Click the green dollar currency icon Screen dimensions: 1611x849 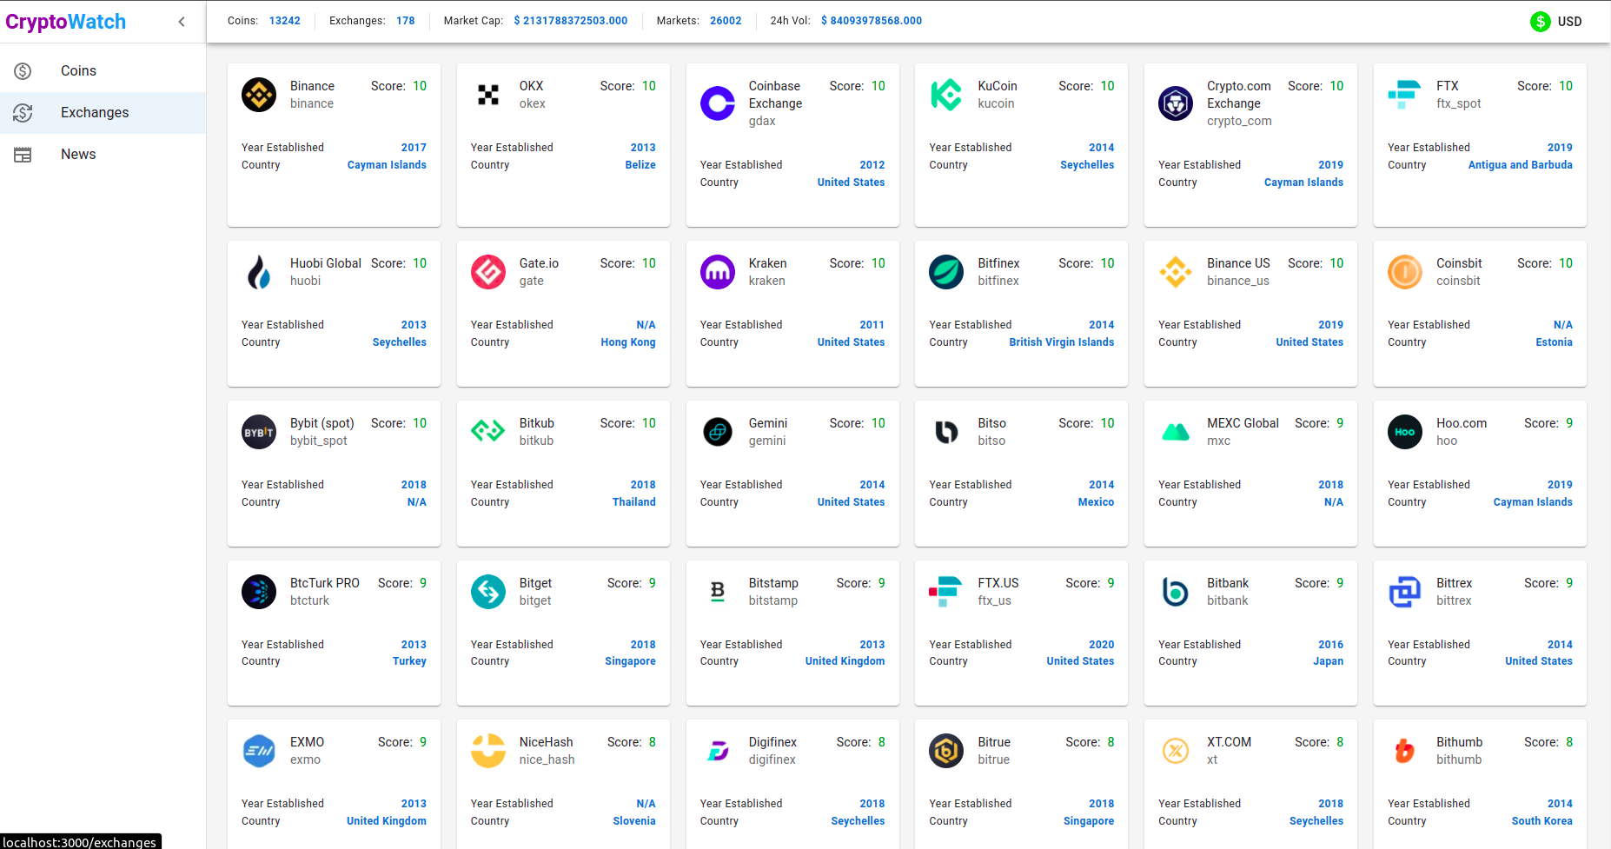(x=1541, y=22)
